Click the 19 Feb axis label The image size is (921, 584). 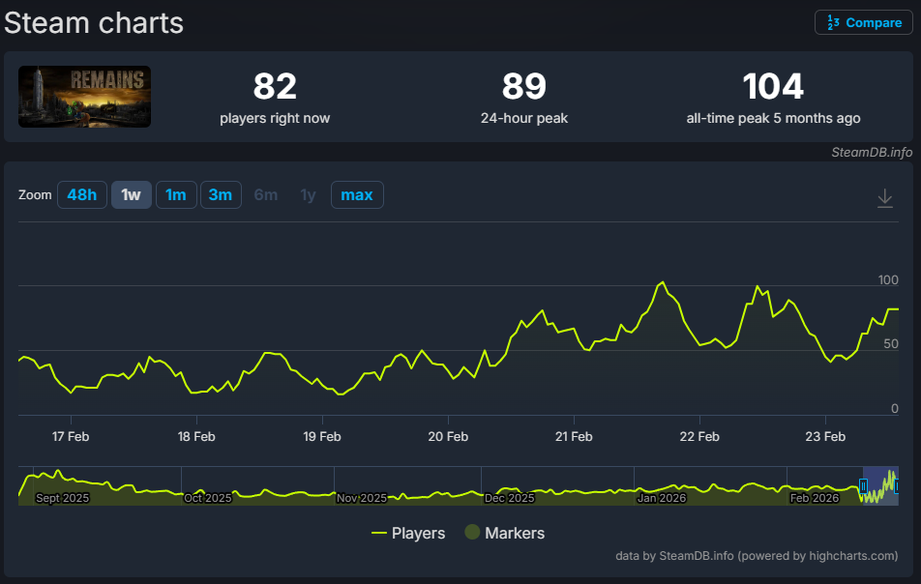(x=322, y=436)
